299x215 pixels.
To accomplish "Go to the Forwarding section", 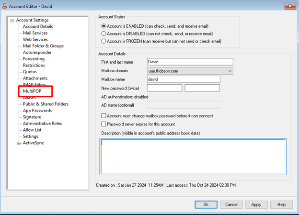I will 34,59.
